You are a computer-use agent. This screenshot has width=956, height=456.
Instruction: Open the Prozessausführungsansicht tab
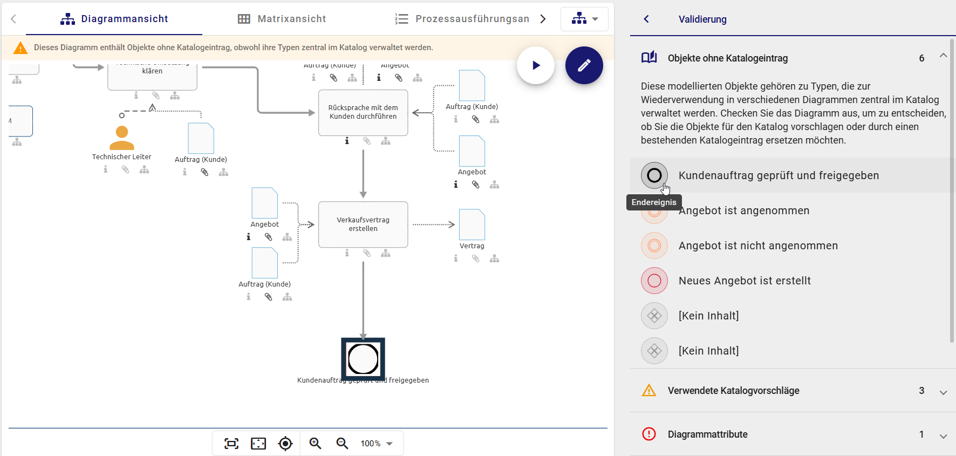pos(462,19)
